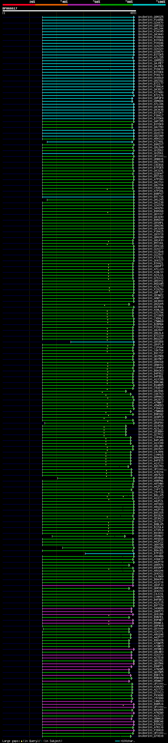Image resolution: width=168 pixels, height=743 pixels.
Task: Open hit UniRef100_P38419
Action: pos(151,730)
